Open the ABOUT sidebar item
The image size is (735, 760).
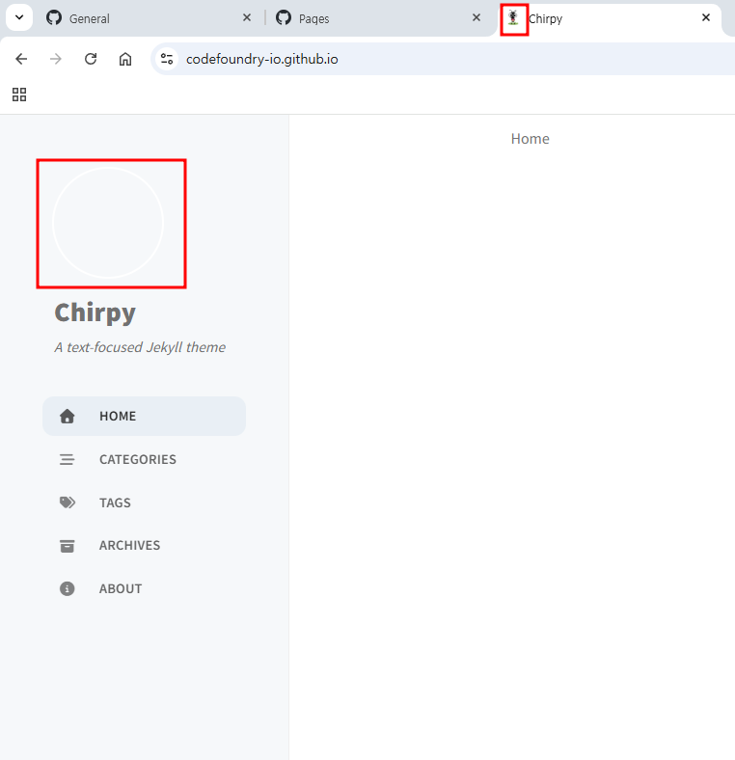click(144, 588)
